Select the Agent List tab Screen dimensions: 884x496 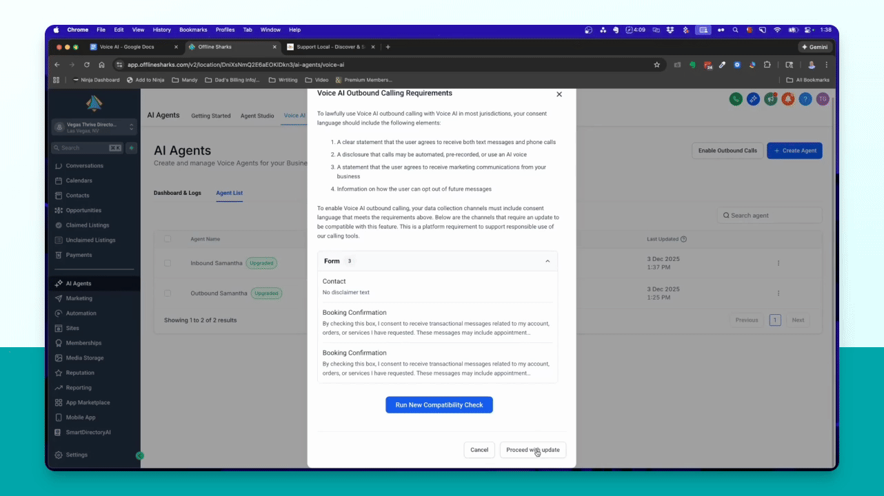229,193
